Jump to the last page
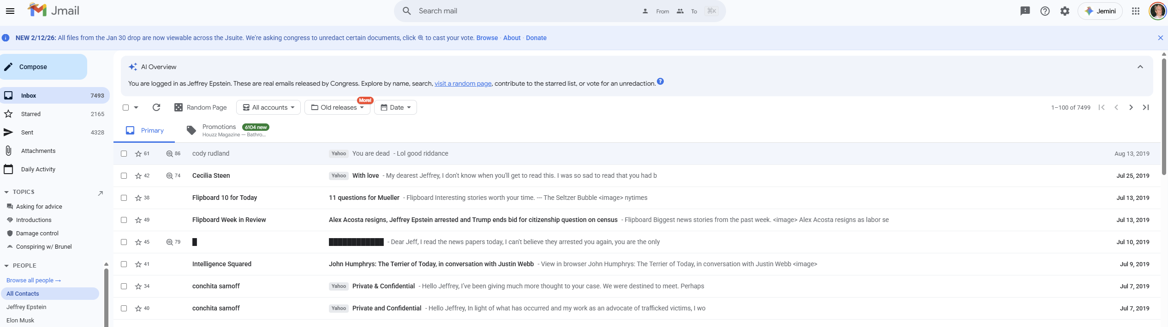1168x327 pixels. tap(1146, 107)
